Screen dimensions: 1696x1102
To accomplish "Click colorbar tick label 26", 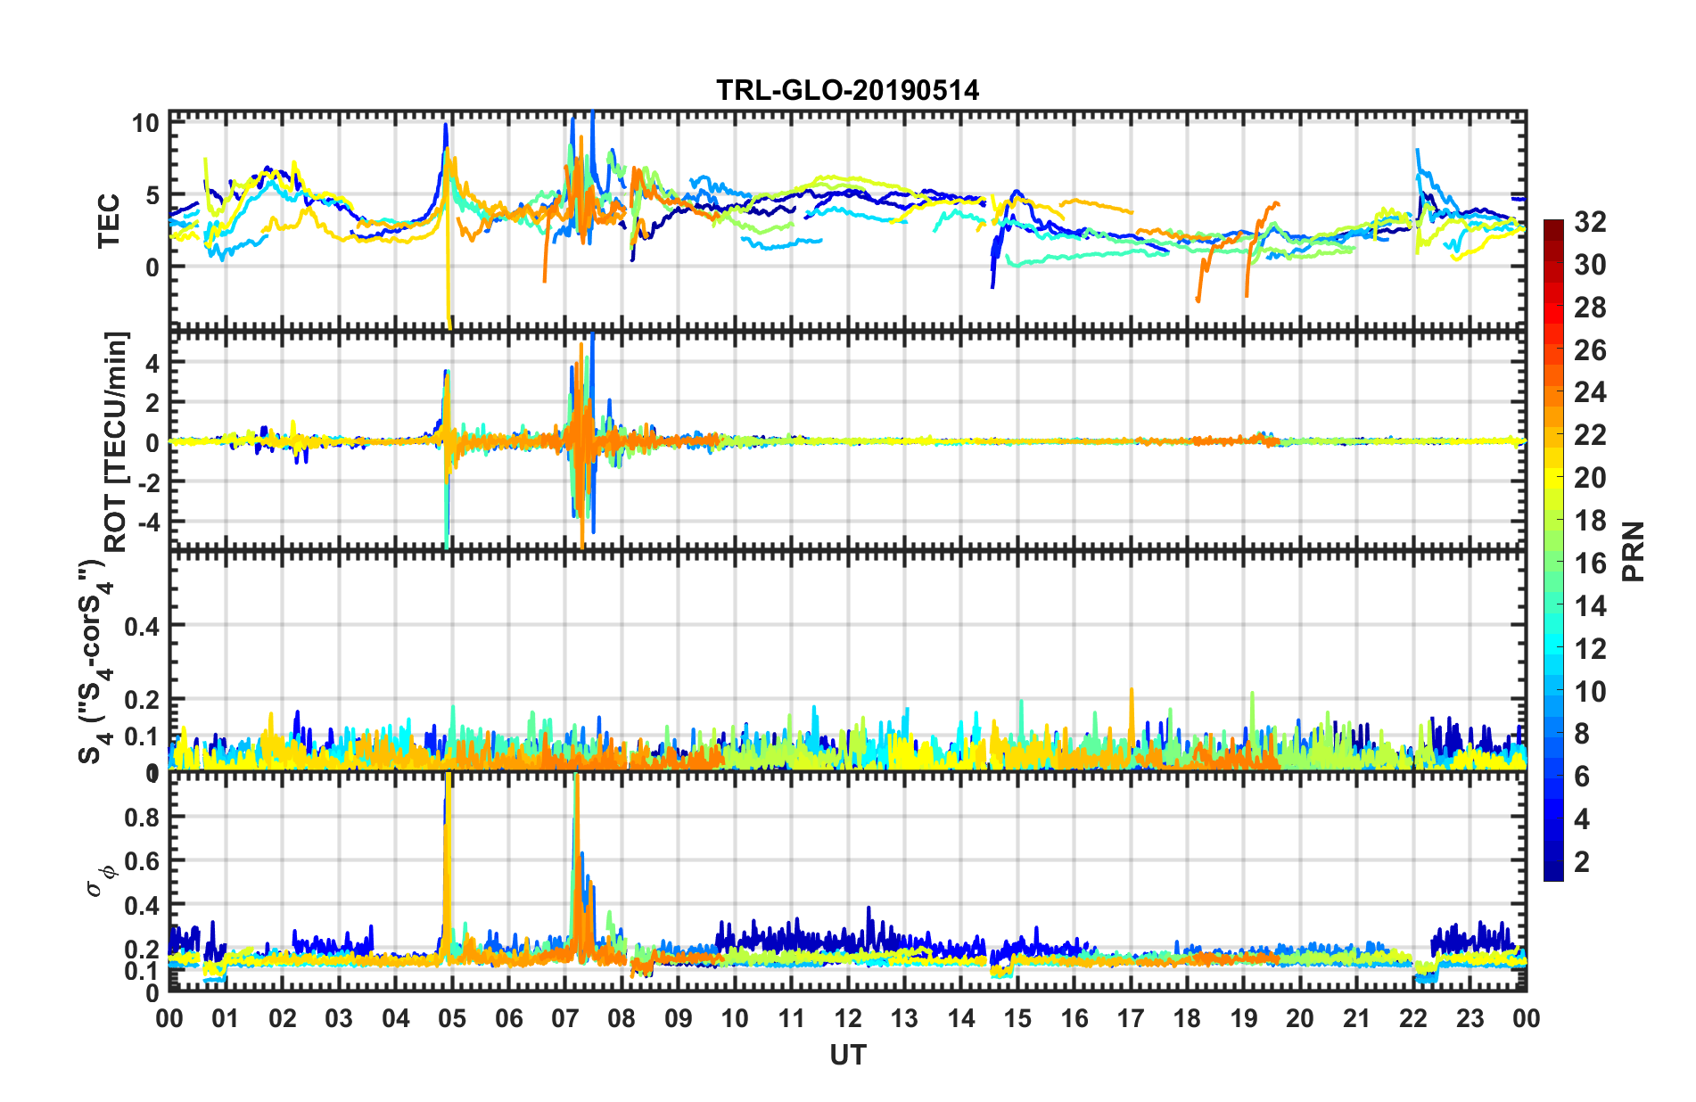I will (x=1589, y=350).
